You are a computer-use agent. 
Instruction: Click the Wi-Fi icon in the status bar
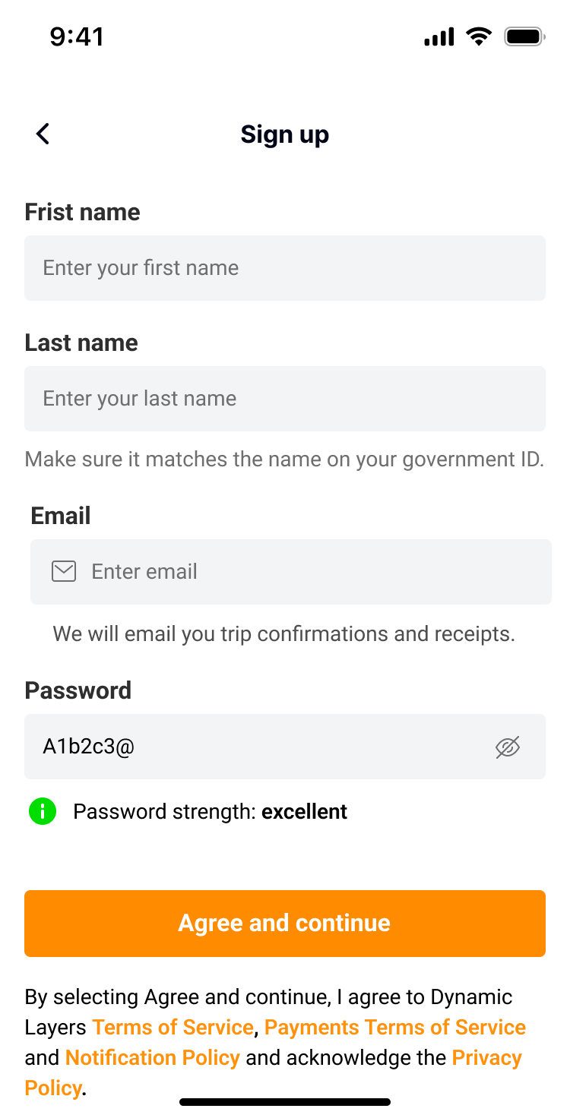[479, 36]
